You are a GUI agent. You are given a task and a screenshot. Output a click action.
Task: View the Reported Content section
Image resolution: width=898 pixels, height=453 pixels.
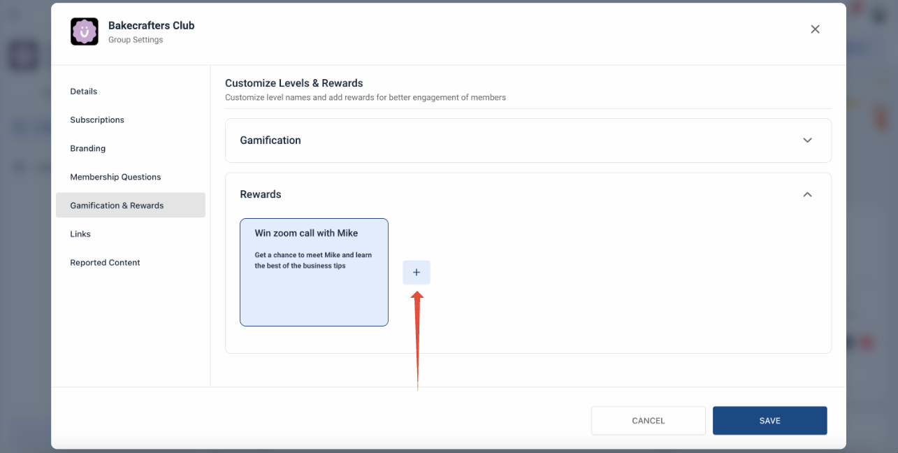coord(105,263)
